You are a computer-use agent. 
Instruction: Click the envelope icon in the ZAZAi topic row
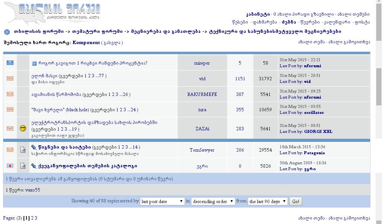(x=10, y=128)
